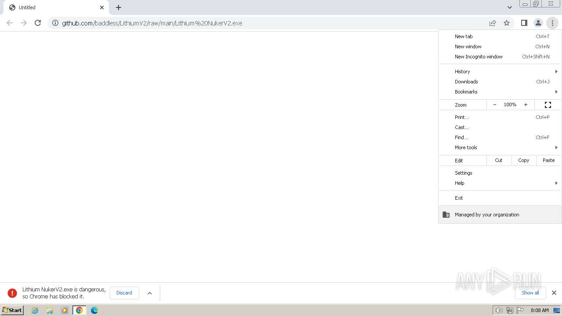Click Show all downloads button

(530, 293)
